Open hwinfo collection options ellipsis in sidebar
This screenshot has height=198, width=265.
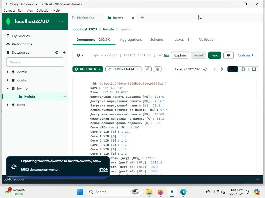click(x=64, y=97)
